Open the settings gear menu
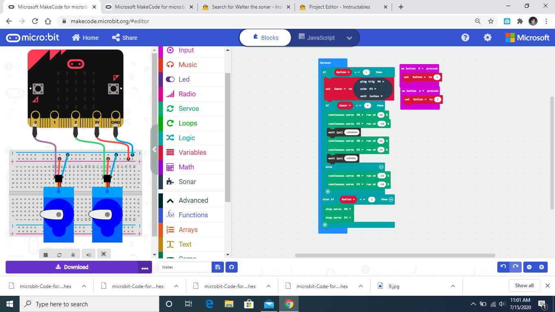This screenshot has height=312, width=555. (x=488, y=37)
